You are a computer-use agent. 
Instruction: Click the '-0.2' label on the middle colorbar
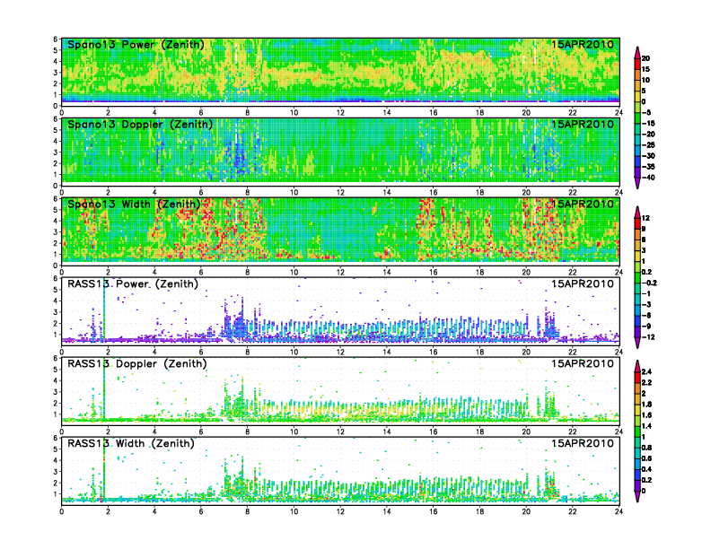pyautogui.click(x=649, y=283)
